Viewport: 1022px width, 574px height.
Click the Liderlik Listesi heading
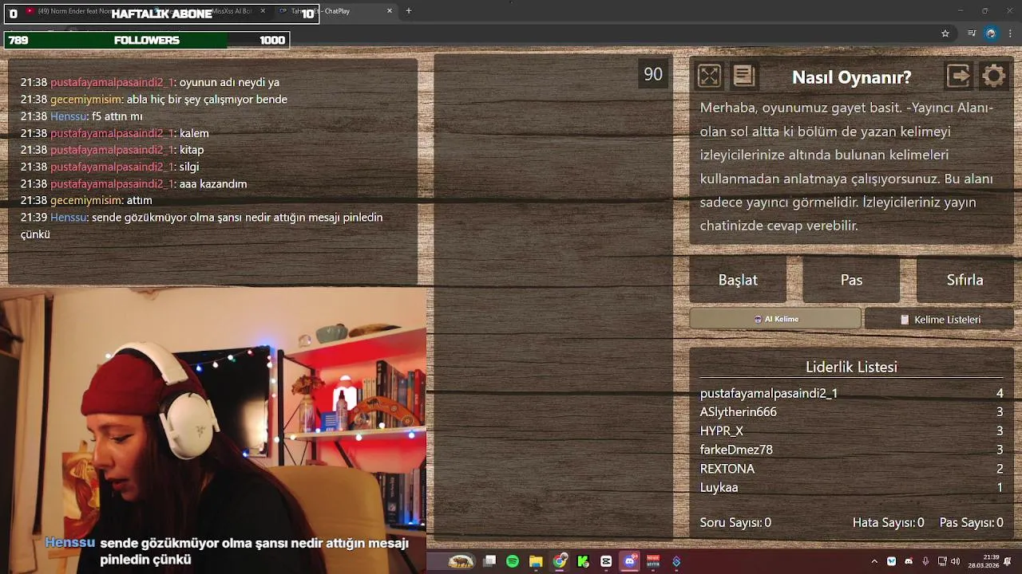click(851, 367)
